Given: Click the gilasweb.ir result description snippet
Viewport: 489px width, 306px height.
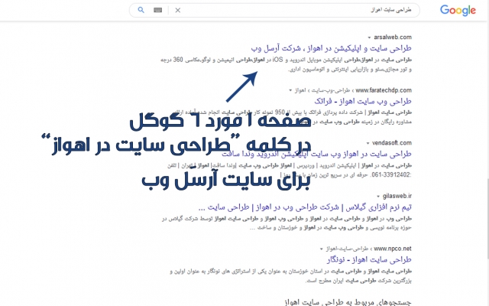Looking at the screenshot, I should point(287,223).
